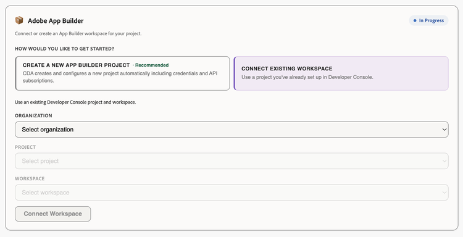The height and width of the screenshot is (237, 463).
Task: Click the blue dot in In Progress badge
Action: pos(415,20)
